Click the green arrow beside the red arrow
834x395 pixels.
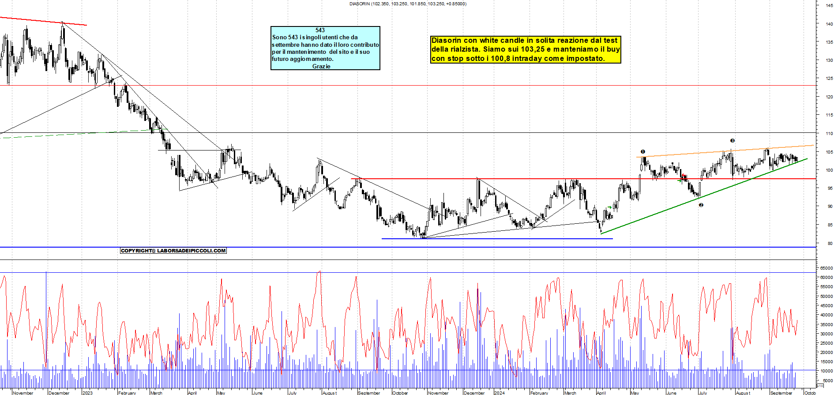pos(680,180)
